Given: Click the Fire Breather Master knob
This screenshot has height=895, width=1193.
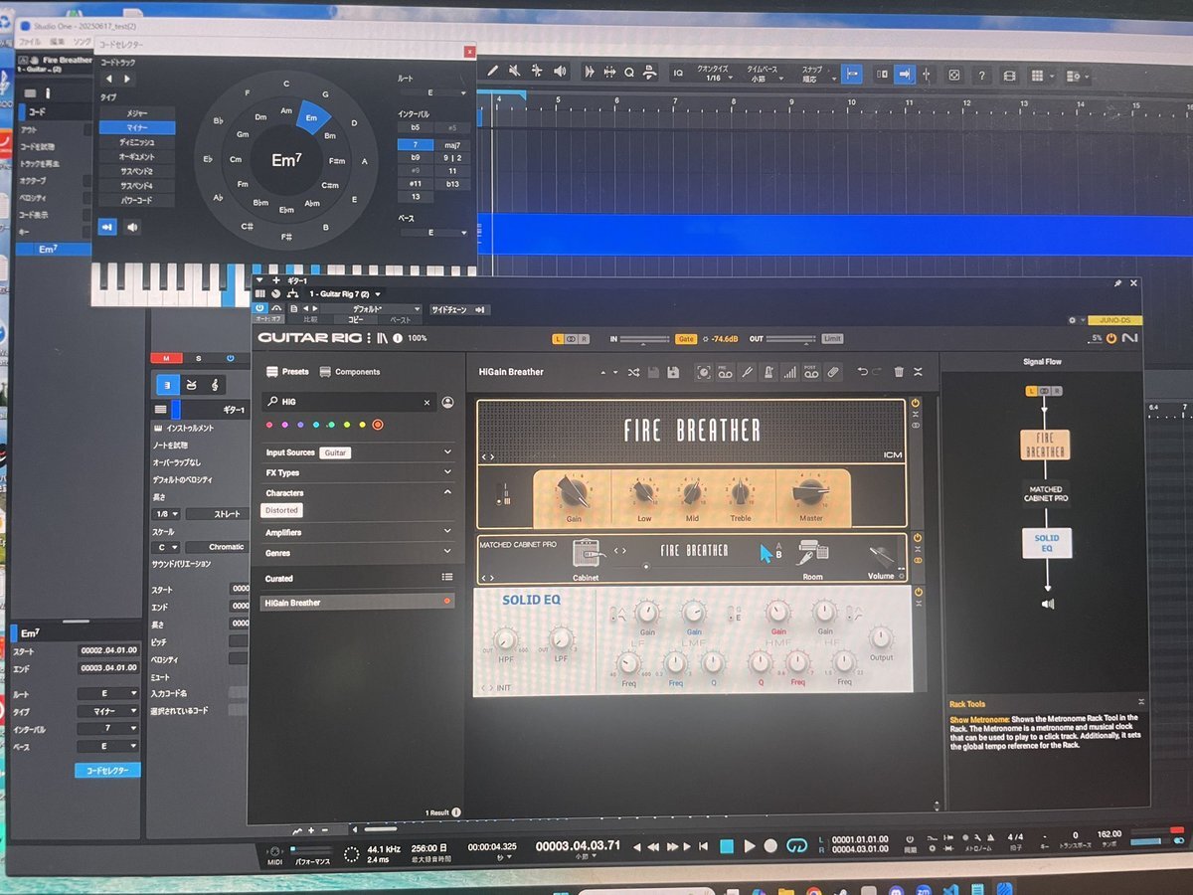Looking at the screenshot, I should (810, 491).
